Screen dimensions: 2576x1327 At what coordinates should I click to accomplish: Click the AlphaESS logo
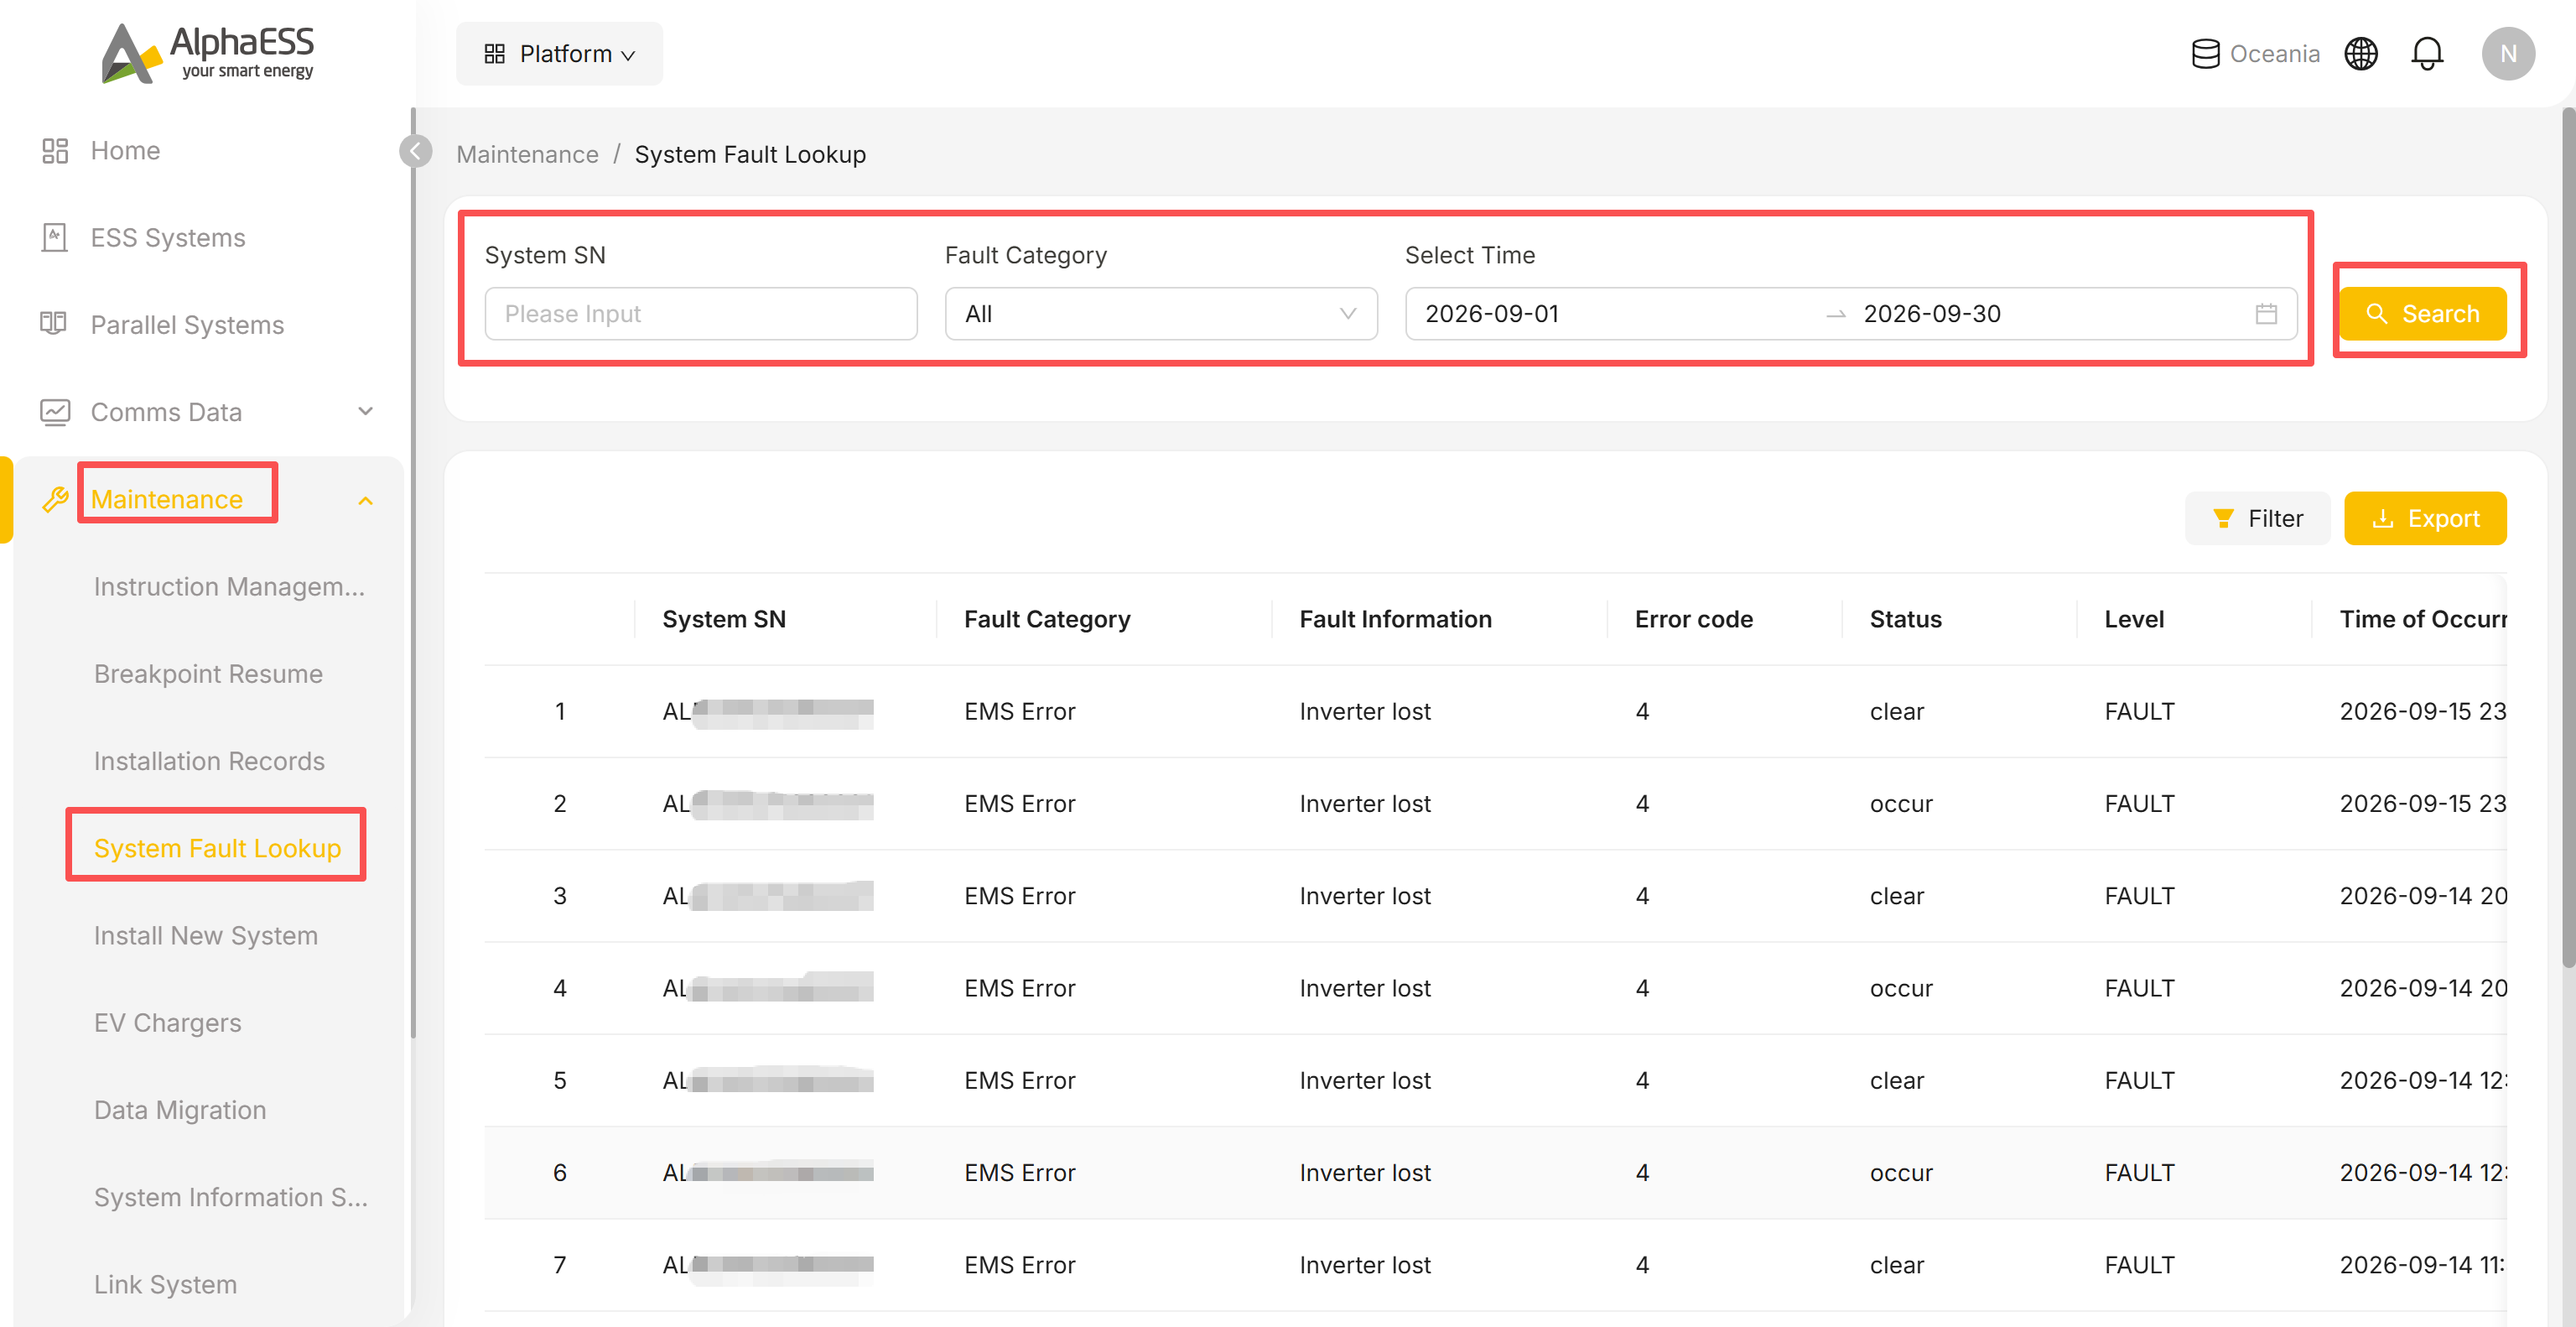(x=208, y=53)
